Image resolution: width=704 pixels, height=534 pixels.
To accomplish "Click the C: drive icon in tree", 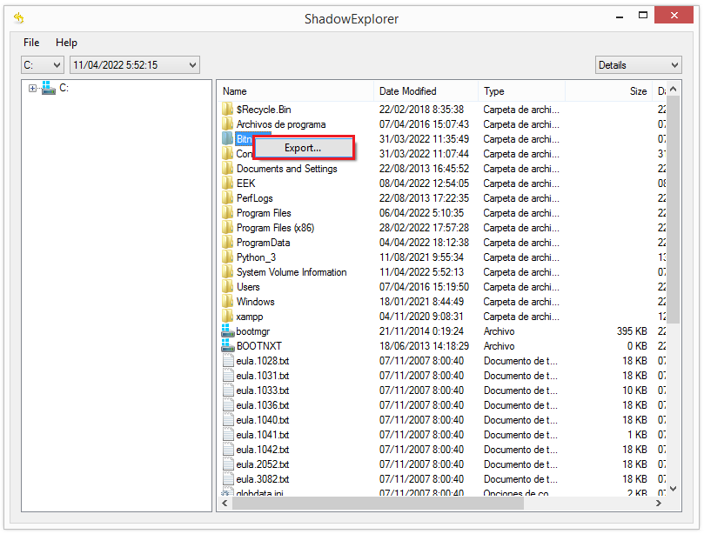I will [x=49, y=88].
